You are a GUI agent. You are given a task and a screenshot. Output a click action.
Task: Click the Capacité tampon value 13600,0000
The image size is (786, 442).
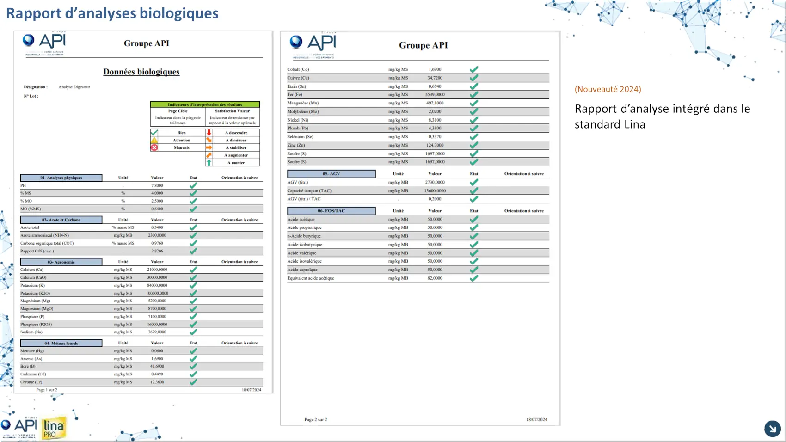click(x=435, y=190)
